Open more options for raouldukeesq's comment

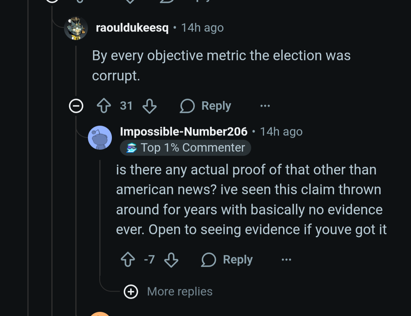265,106
